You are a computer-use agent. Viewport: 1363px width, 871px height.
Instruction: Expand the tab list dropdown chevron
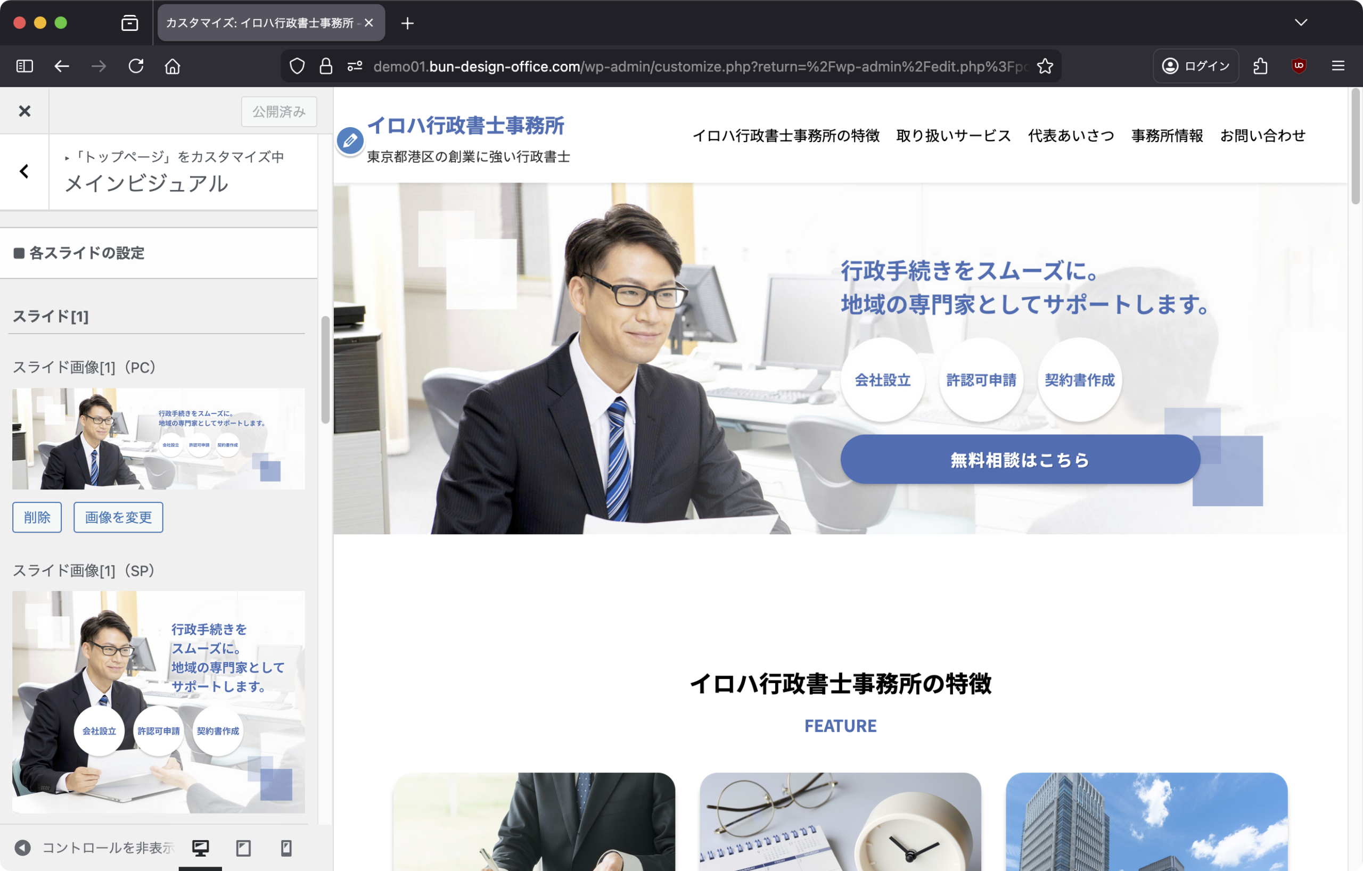pyautogui.click(x=1301, y=23)
